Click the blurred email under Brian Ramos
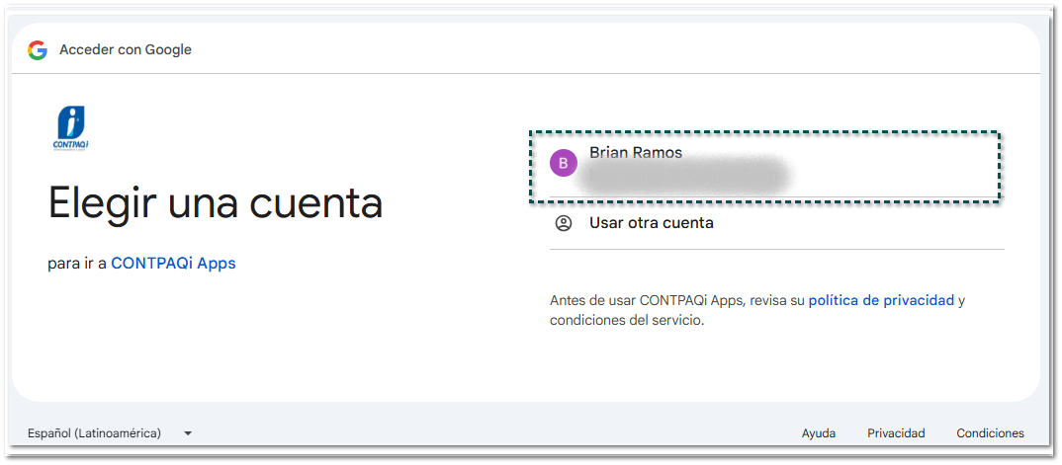Screen dimensions: 1062x465 [687, 176]
